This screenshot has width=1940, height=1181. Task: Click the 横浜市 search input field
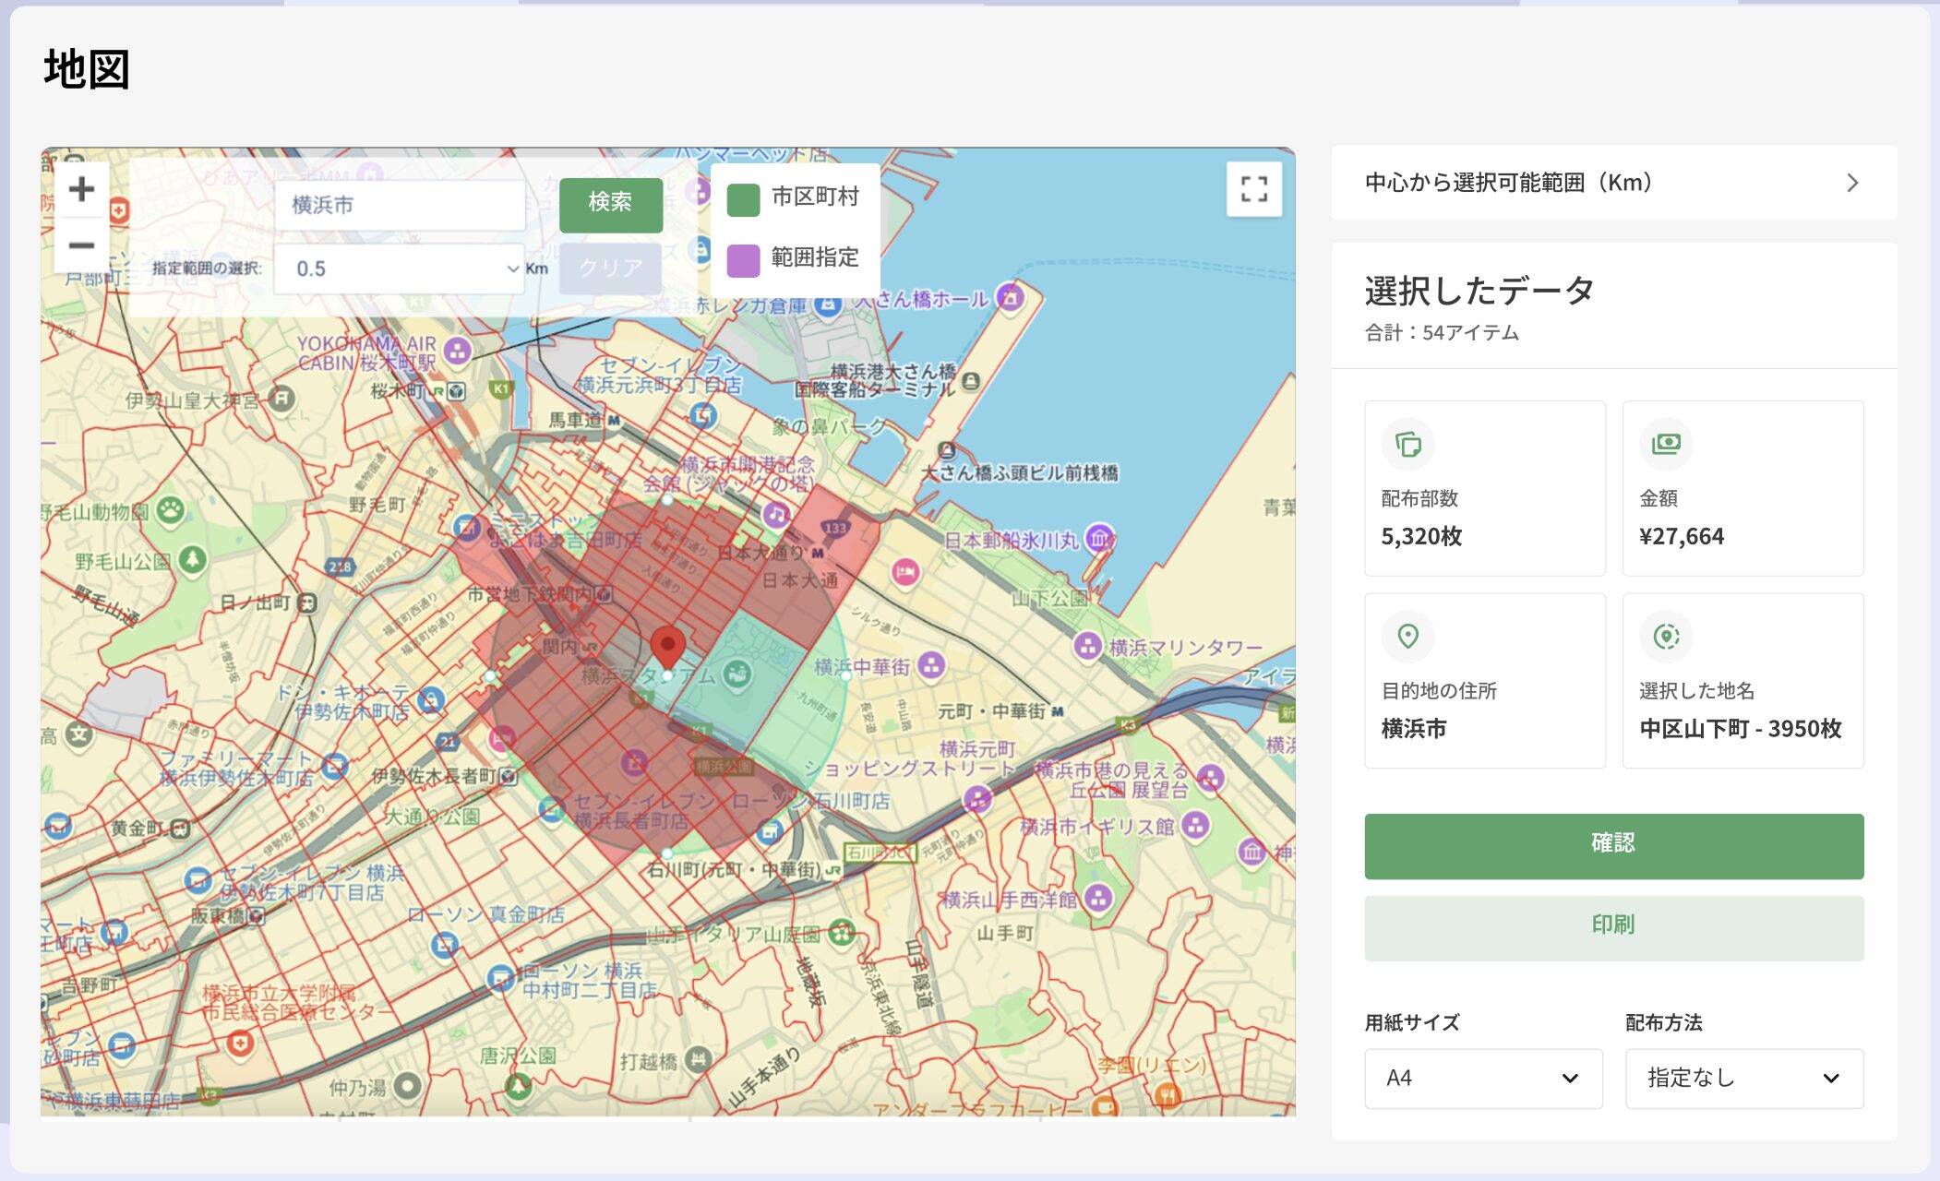(x=399, y=205)
